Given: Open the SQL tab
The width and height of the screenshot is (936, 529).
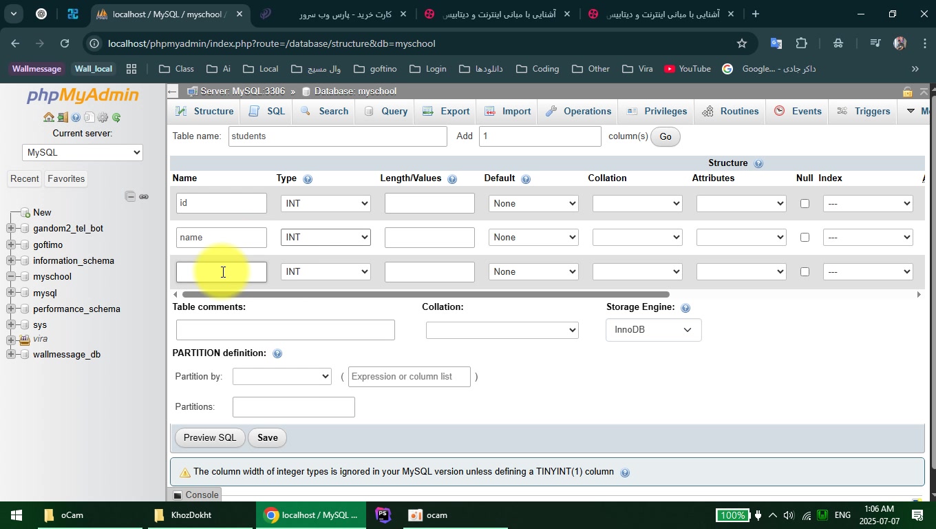Looking at the screenshot, I should pos(266,112).
